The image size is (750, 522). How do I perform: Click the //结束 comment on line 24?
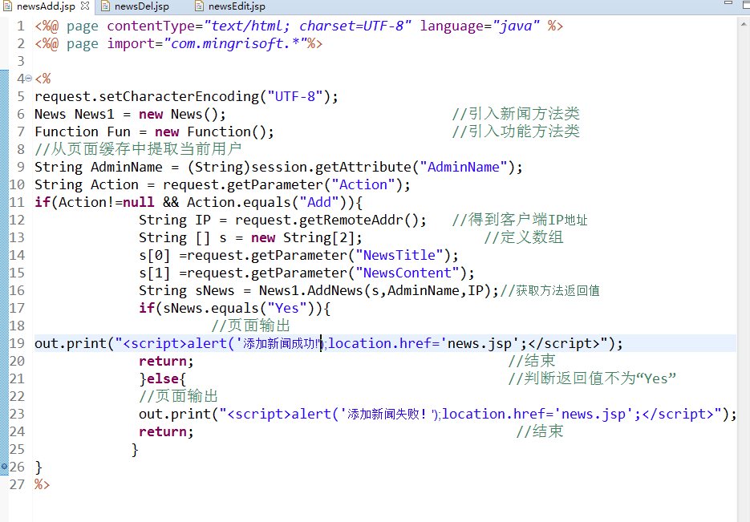tap(540, 431)
